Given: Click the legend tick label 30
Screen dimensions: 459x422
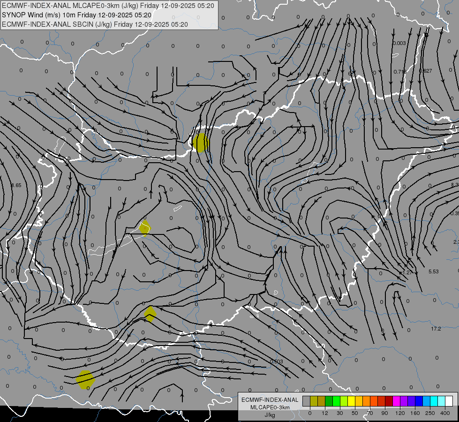Looking at the screenshot, I should pyautogui.click(x=339, y=413).
